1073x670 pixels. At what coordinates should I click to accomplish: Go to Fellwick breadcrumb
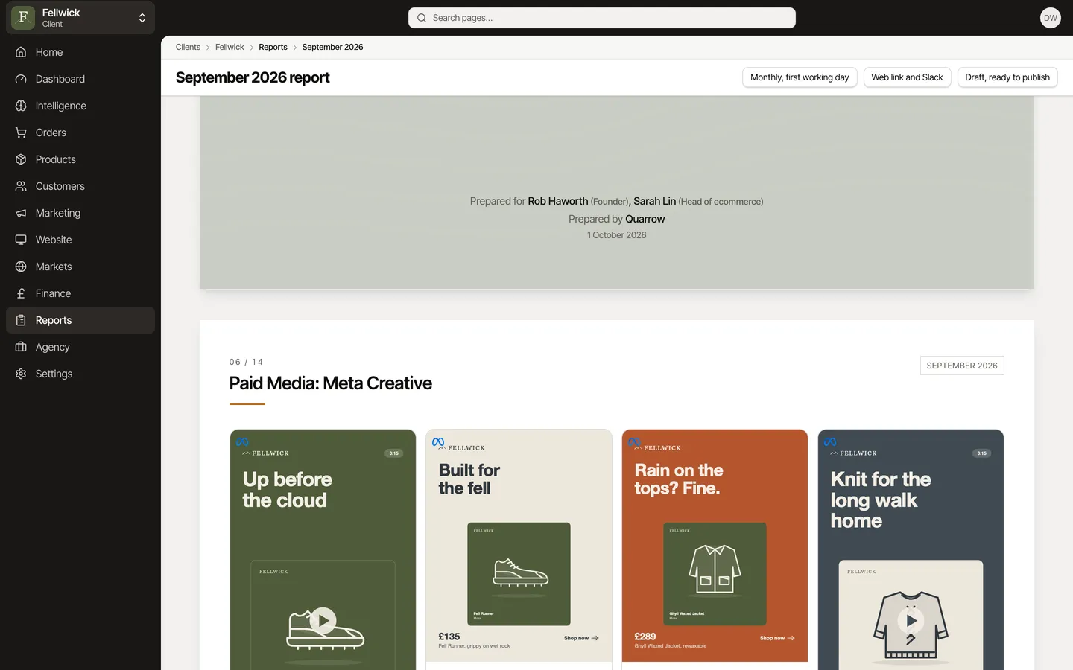point(230,47)
